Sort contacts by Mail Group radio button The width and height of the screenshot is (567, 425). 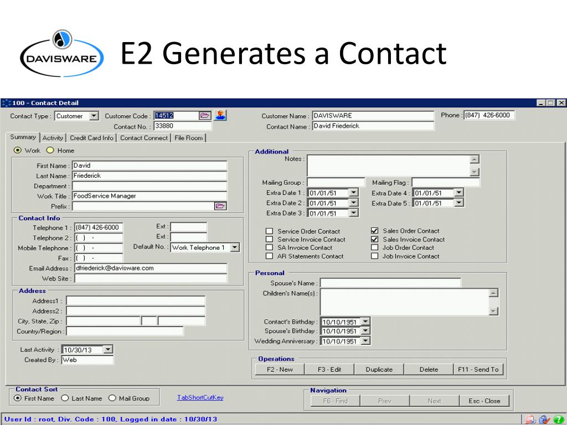(112, 398)
